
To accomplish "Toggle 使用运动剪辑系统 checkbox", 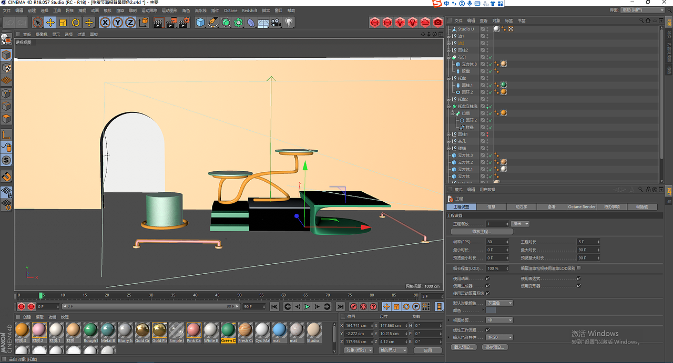I will point(487,293).
